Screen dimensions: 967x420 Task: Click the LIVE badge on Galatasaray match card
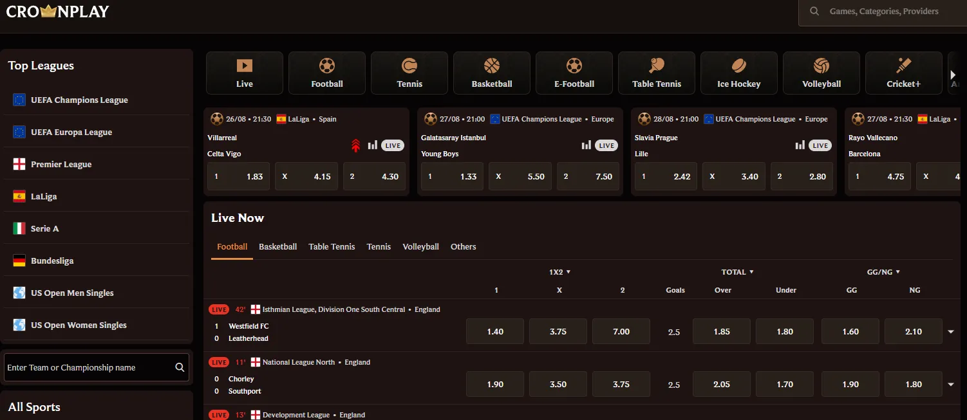606,146
